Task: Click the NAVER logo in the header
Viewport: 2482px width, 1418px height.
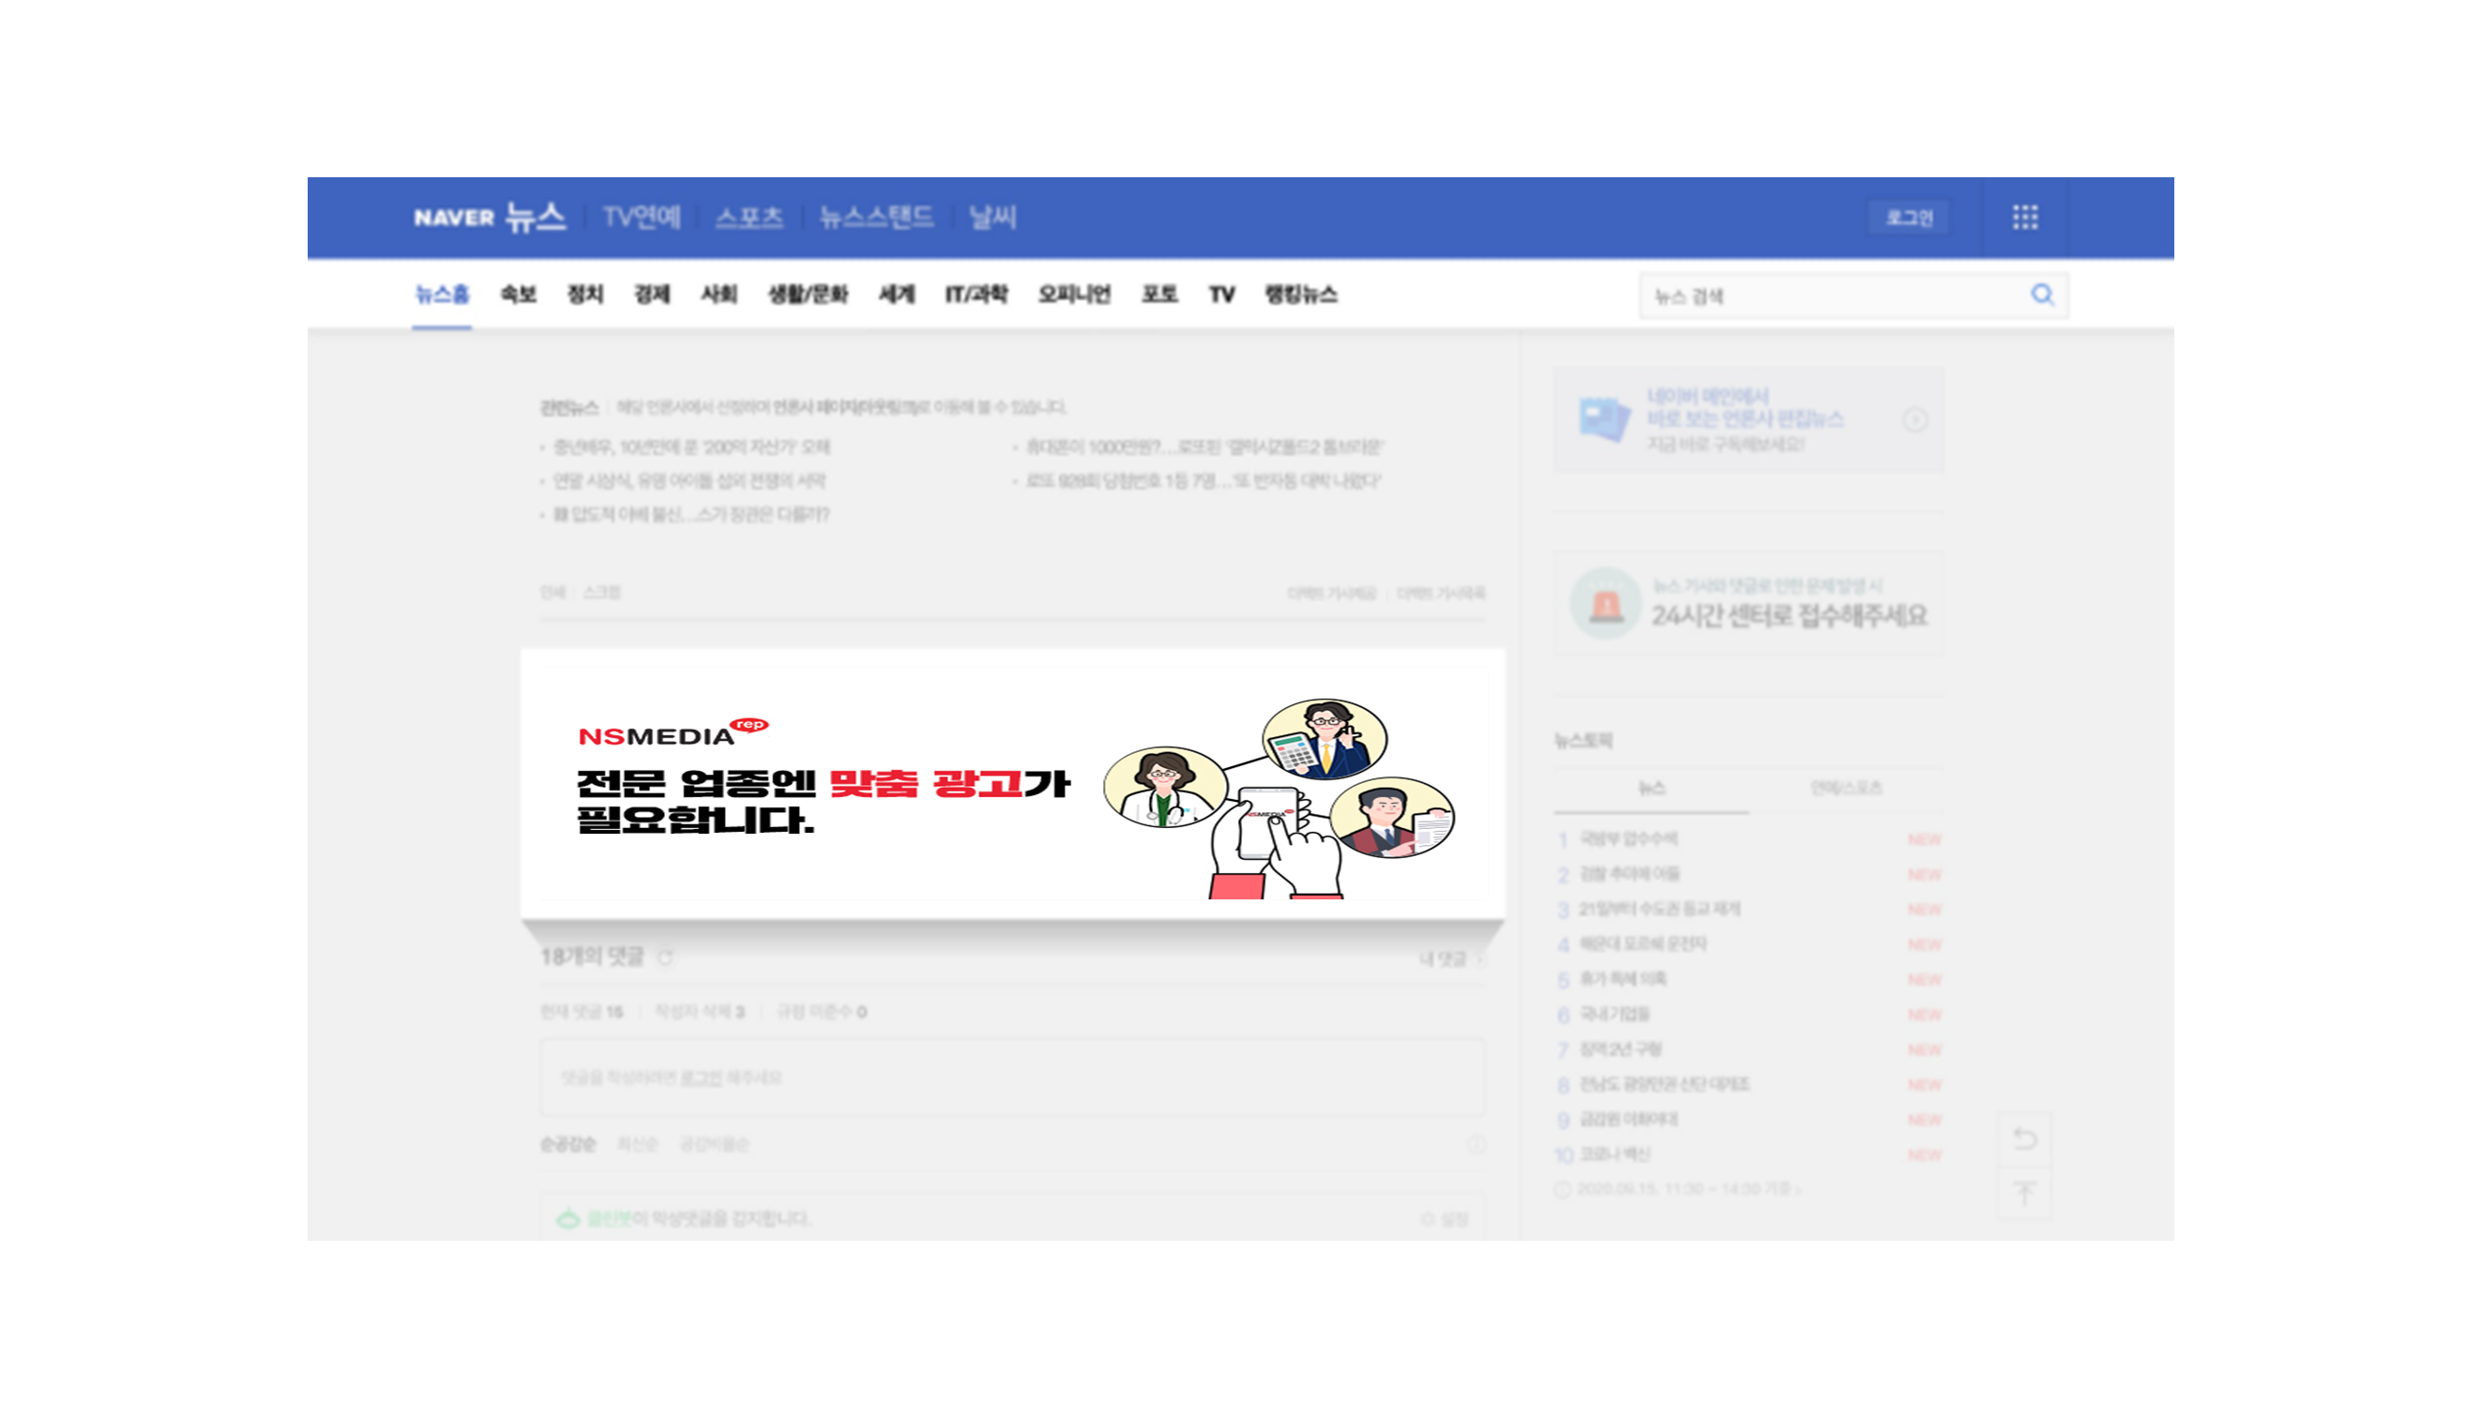Action: tap(454, 219)
